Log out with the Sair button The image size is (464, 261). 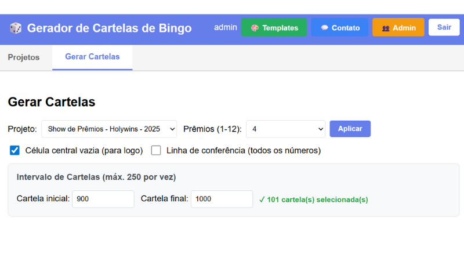click(x=444, y=27)
